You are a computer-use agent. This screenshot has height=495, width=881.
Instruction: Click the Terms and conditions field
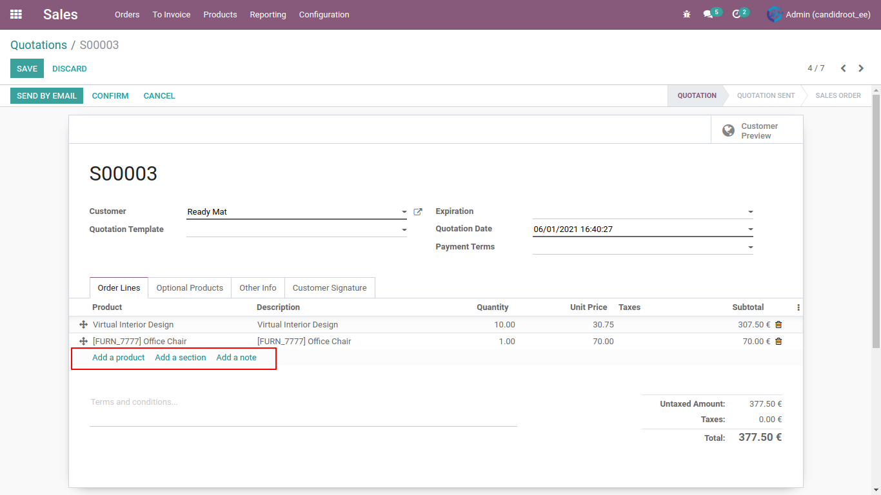click(303, 410)
